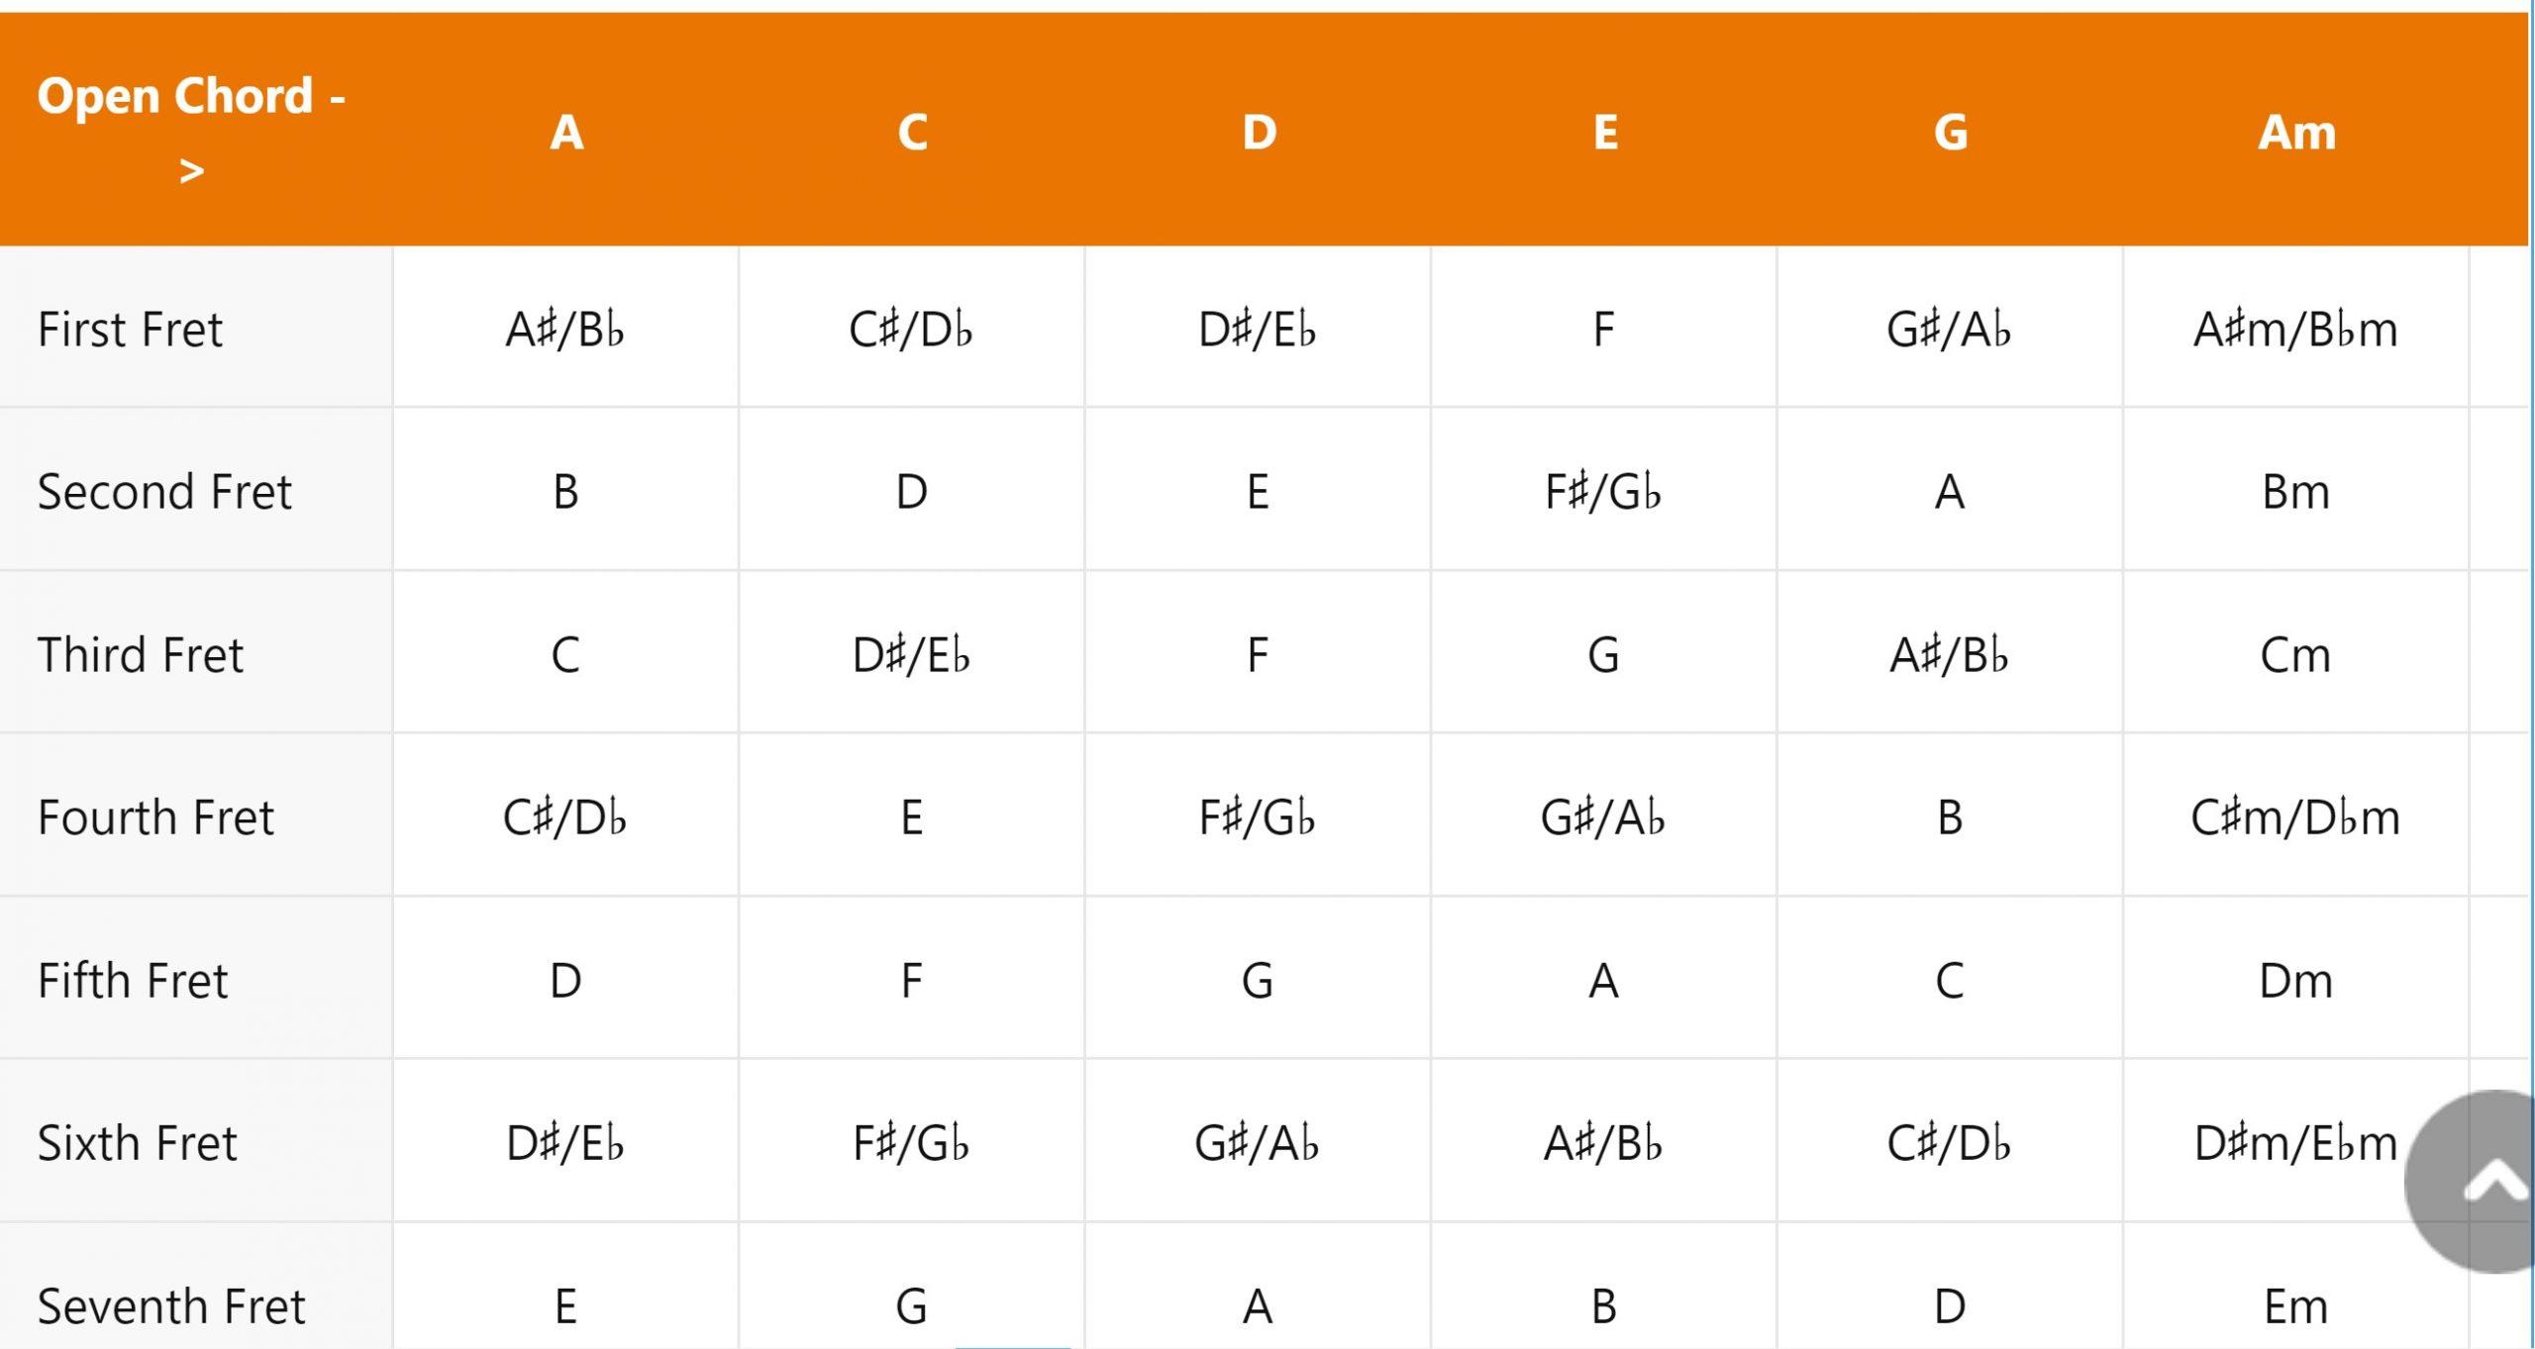This screenshot has width=2535, height=1349.
Task: Click the 'Second Fret' row label
Action: point(164,492)
